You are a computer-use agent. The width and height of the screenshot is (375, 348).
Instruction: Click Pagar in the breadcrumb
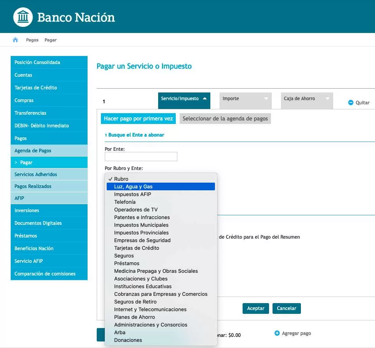click(50, 40)
